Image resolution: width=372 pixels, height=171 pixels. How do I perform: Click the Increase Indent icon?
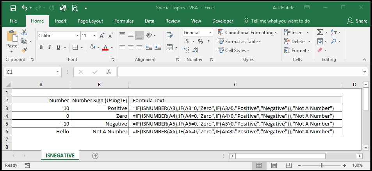(x=158, y=47)
